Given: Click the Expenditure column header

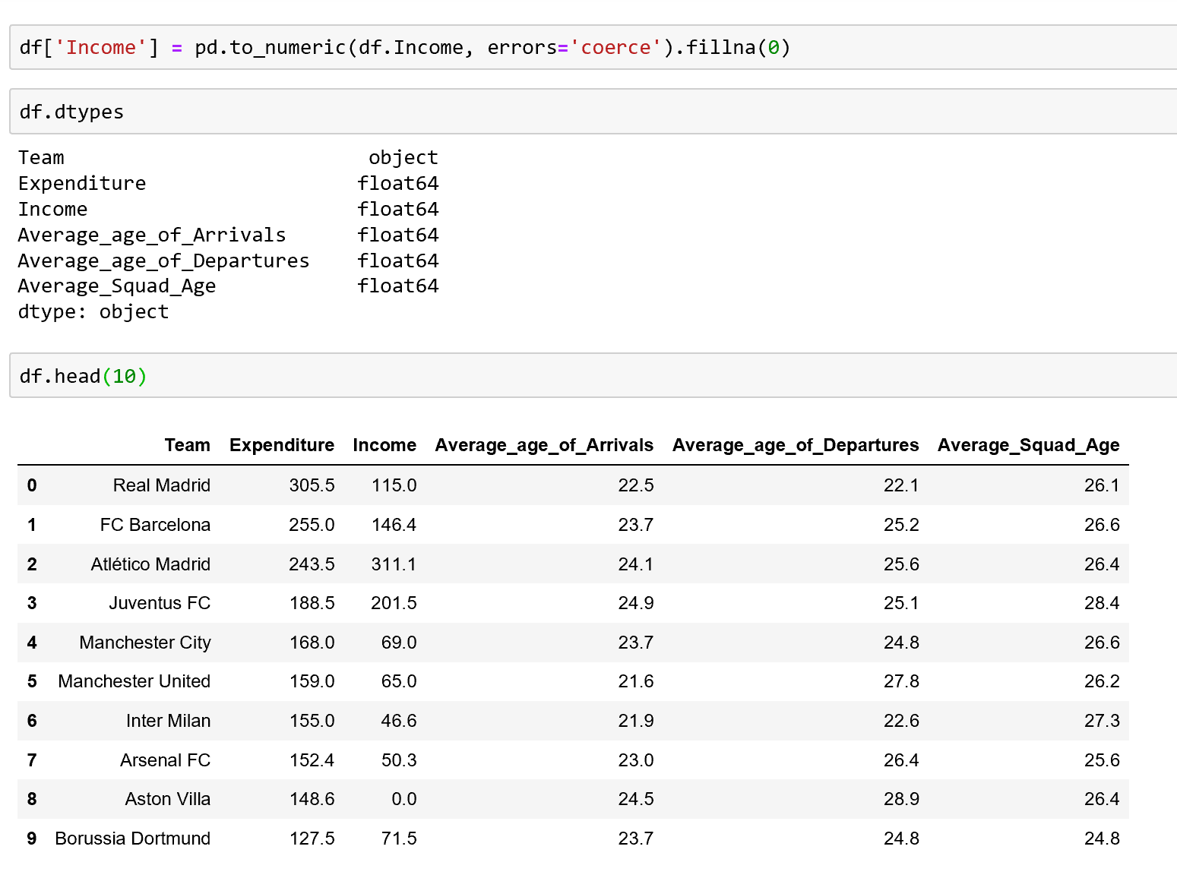Looking at the screenshot, I should (x=281, y=445).
